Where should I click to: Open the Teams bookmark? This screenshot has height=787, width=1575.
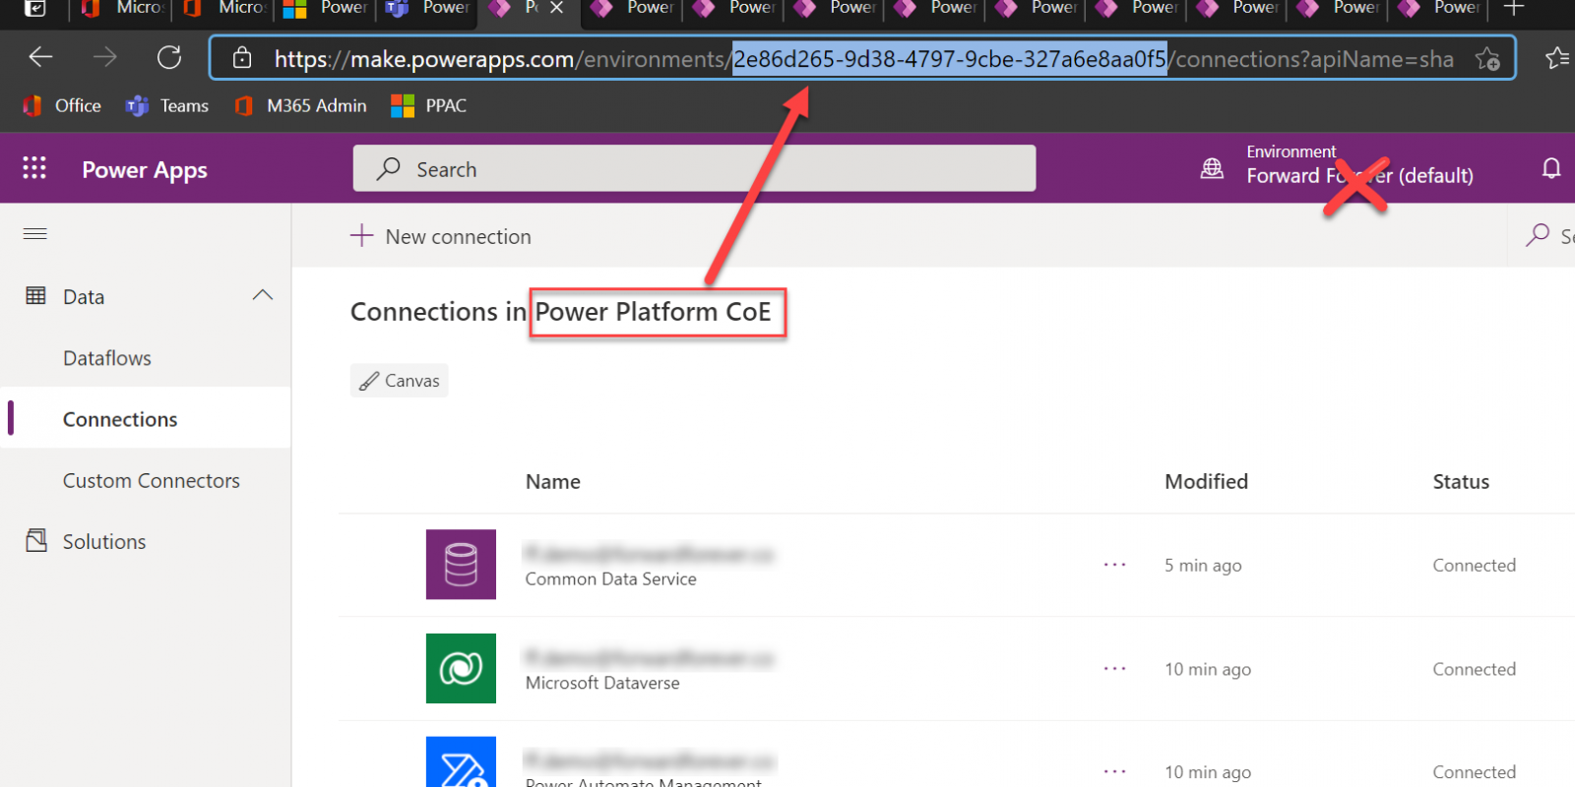(167, 105)
